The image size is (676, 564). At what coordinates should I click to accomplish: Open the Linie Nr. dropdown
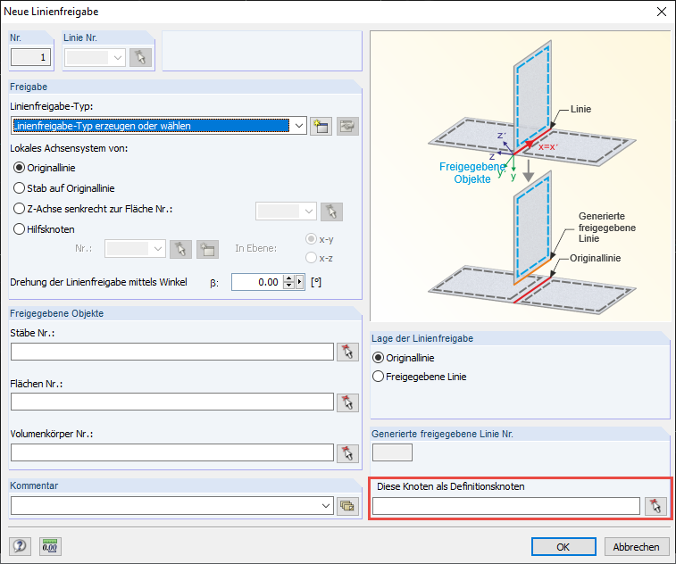tap(118, 57)
